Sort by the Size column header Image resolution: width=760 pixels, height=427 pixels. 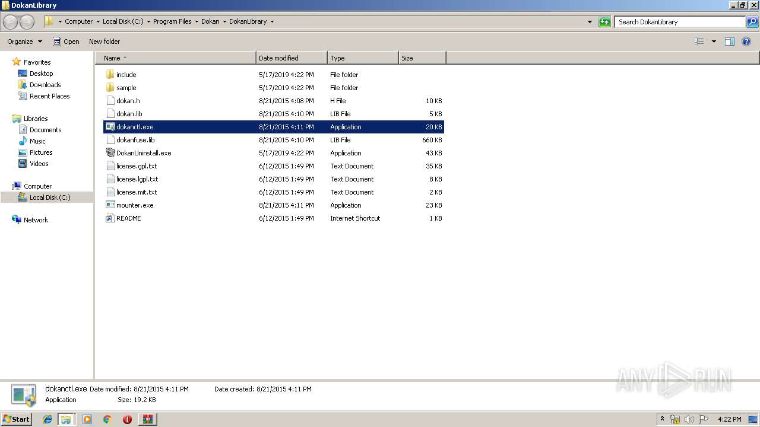tap(422, 58)
